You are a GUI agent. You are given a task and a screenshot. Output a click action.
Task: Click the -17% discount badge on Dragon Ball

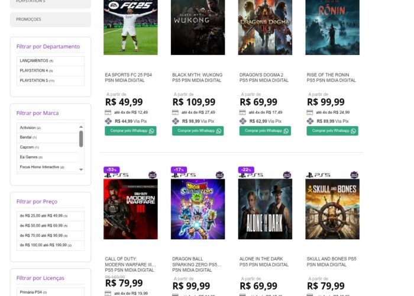tap(178, 170)
